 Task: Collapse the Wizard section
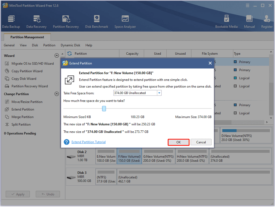57,56
